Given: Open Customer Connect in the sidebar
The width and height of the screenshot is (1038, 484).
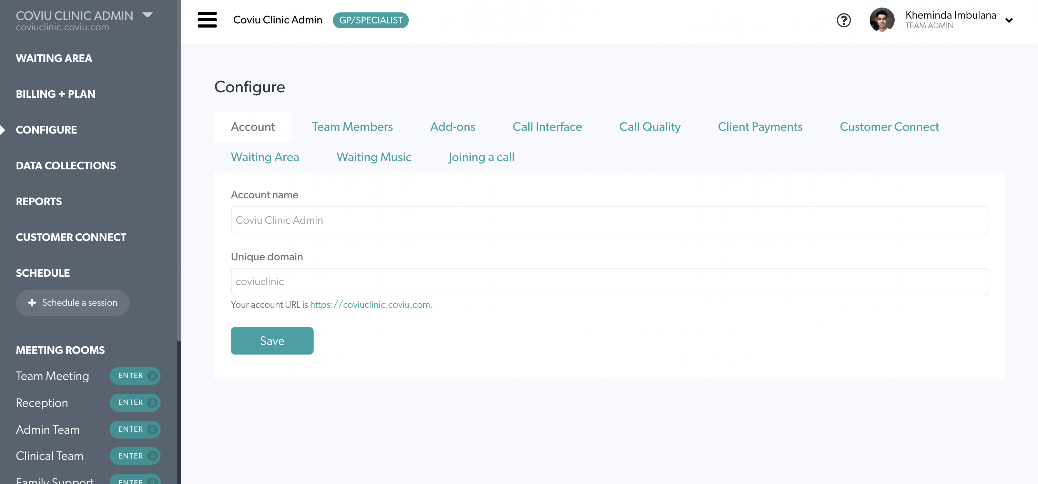Looking at the screenshot, I should 71,238.
